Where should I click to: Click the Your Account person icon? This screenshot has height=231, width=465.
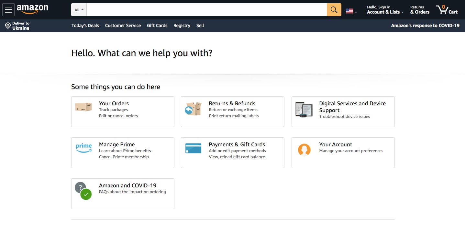click(304, 150)
